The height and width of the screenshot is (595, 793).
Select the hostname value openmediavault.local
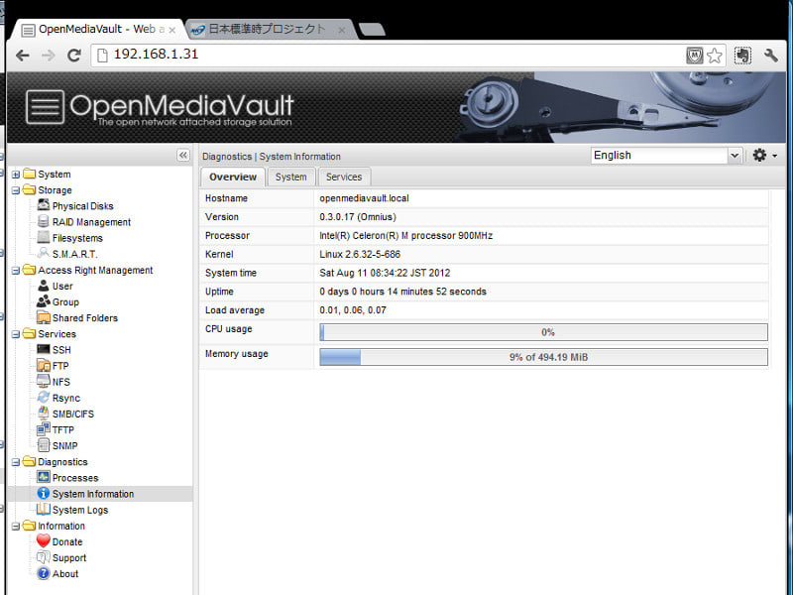coord(364,198)
